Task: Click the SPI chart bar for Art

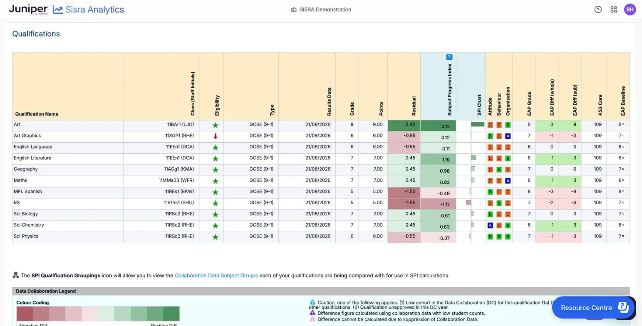Action: click(x=478, y=124)
